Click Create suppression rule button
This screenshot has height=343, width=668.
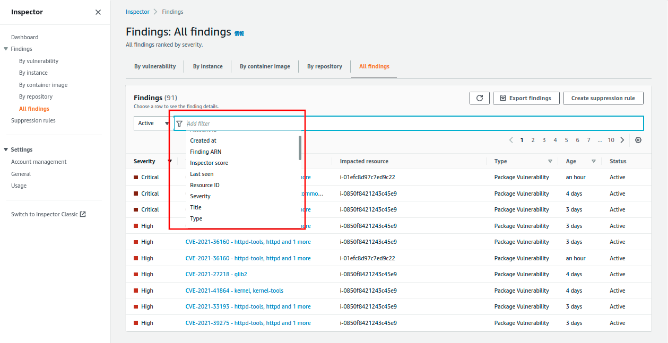(603, 98)
